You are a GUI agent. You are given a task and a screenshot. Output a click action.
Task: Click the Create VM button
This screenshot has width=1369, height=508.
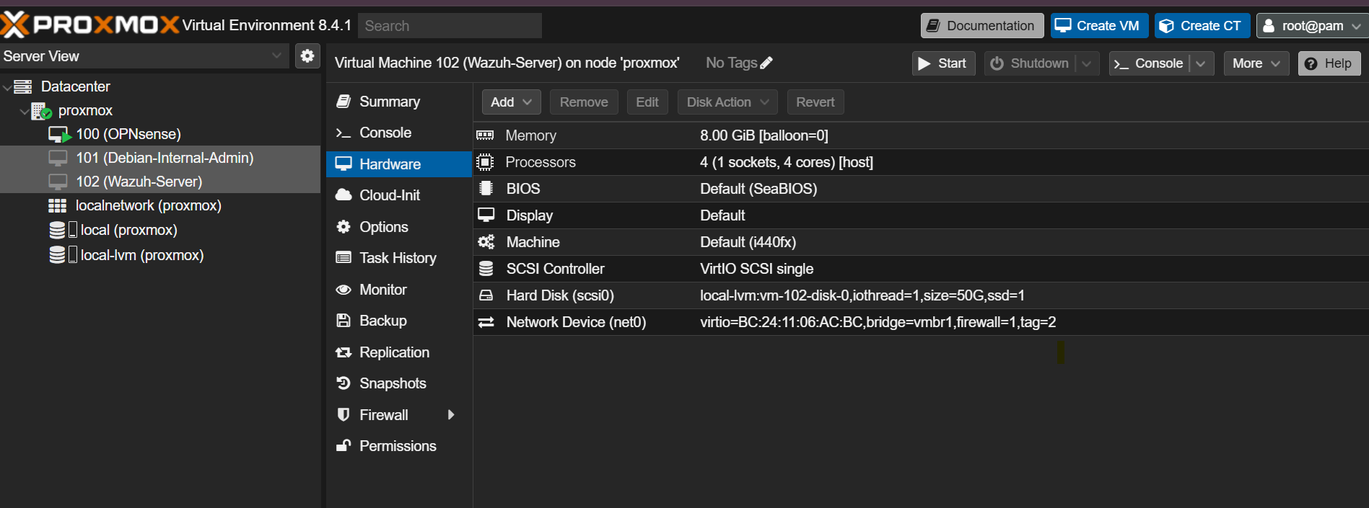click(x=1098, y=26)
